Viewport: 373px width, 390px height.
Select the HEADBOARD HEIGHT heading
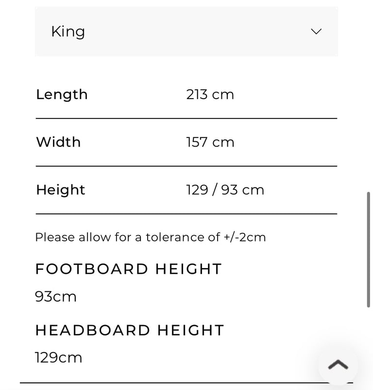click(x=130, y=330)
